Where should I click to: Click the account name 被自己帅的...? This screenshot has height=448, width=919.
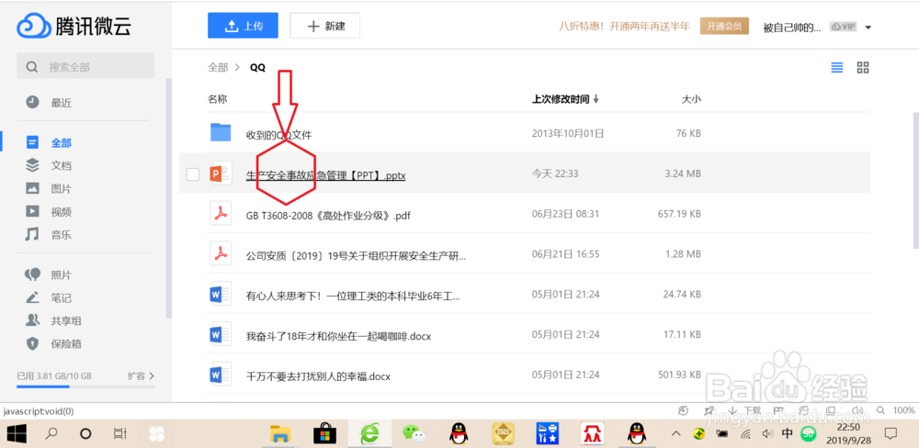point(791,27)
